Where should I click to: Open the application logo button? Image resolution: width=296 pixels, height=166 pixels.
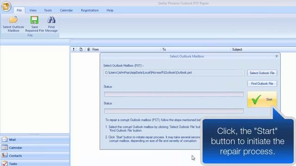6,6
